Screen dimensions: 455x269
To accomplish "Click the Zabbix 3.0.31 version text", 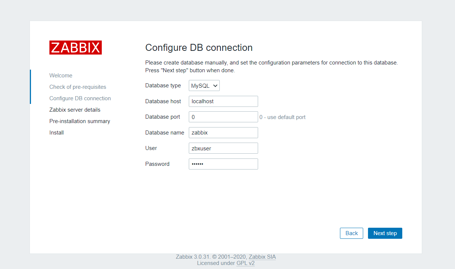I will tap(192, 257).
